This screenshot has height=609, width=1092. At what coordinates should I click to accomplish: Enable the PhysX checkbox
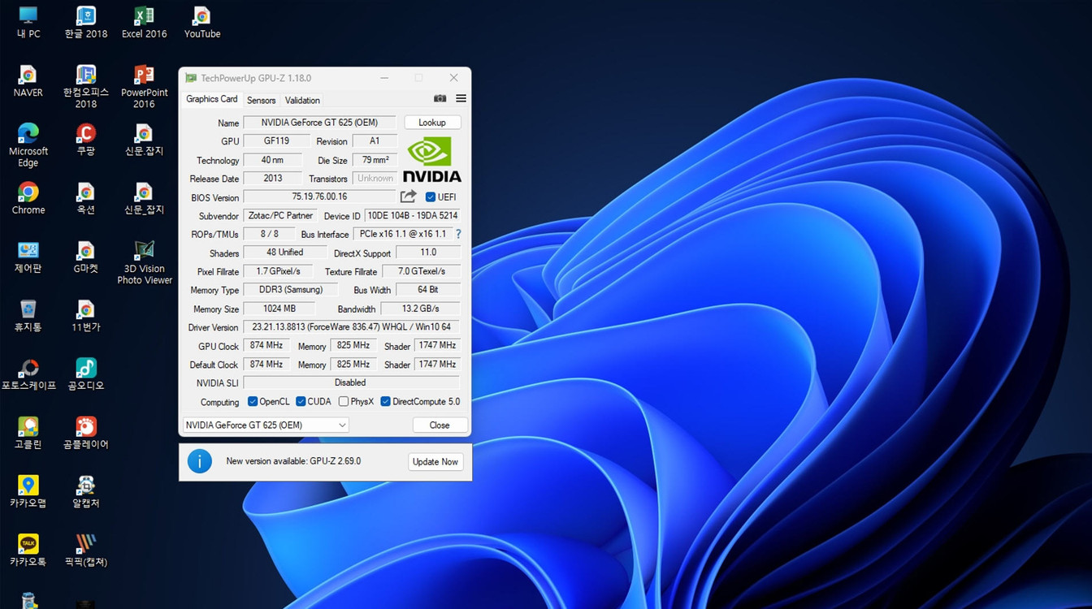343,401
